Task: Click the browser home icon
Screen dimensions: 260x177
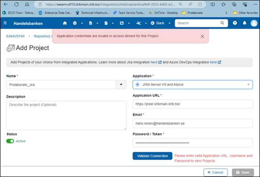Action: click(27, 4)
